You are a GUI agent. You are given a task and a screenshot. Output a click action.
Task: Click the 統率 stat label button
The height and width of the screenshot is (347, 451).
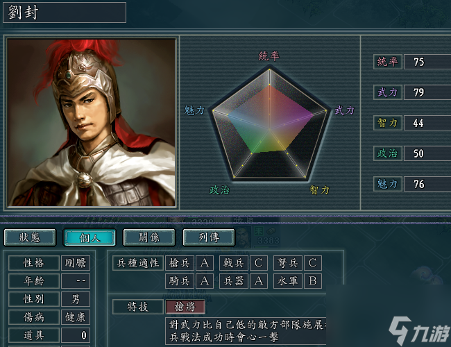pos(387,62)
